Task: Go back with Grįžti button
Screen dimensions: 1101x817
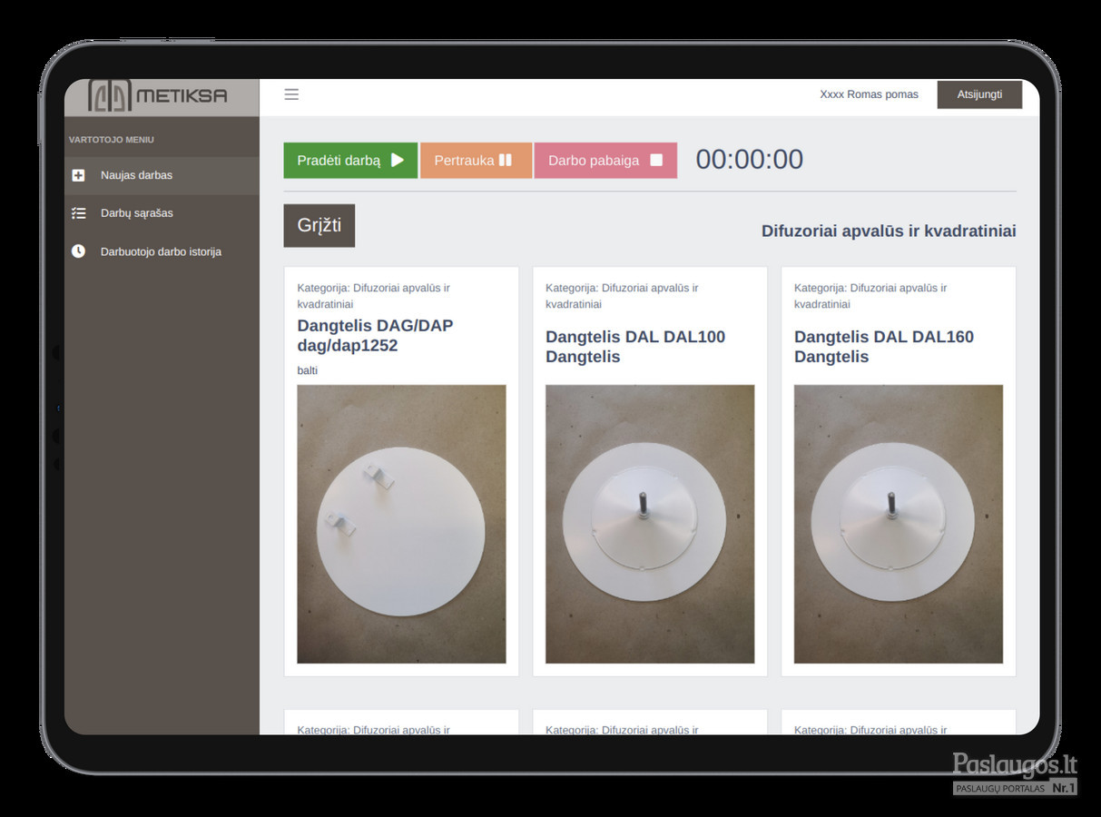Action: [319, 225]
